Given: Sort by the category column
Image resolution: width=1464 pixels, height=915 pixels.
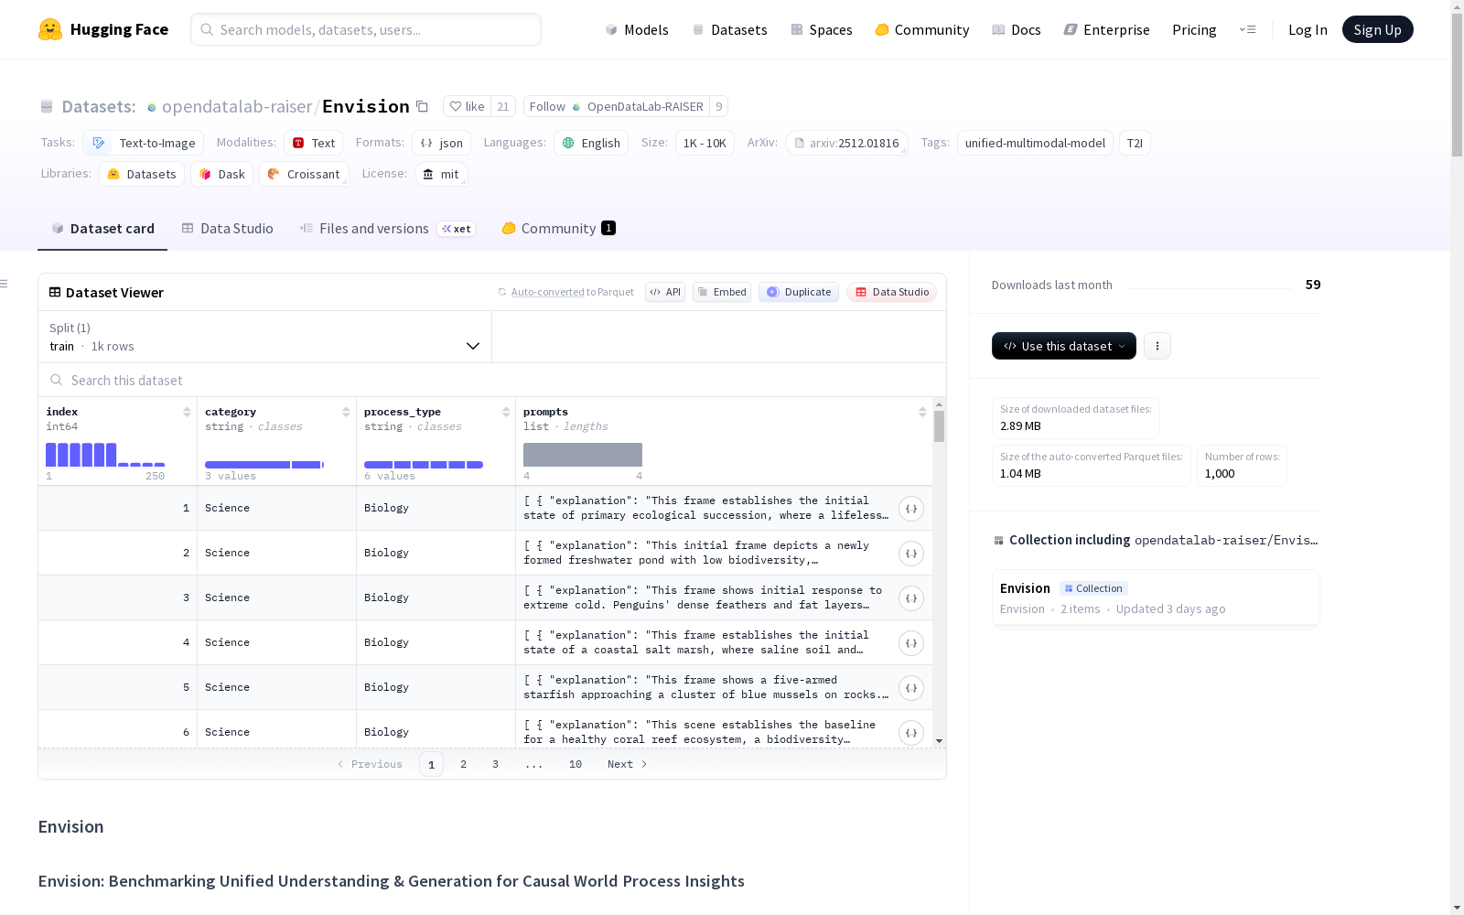Looking at the screenshot, I should [x=346, y=412].
